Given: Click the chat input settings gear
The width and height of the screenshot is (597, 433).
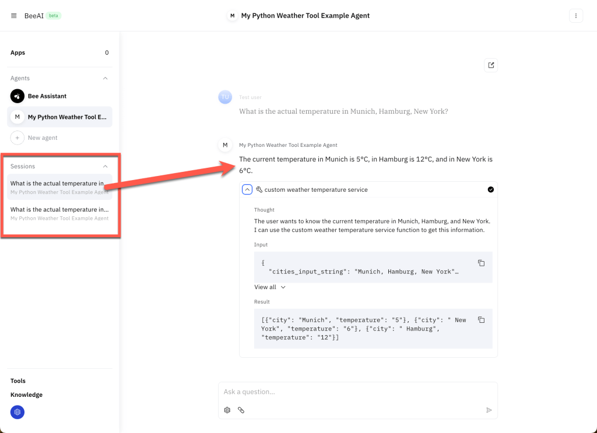Looking at the screenshot, I should pos(227,410).
